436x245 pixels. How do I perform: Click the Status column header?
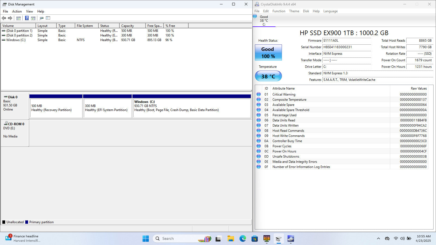(x=109, y=26)
